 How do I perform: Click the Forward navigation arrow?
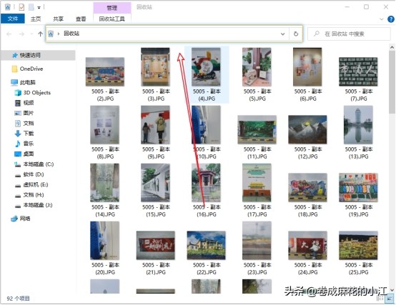(x=21, y=34)
